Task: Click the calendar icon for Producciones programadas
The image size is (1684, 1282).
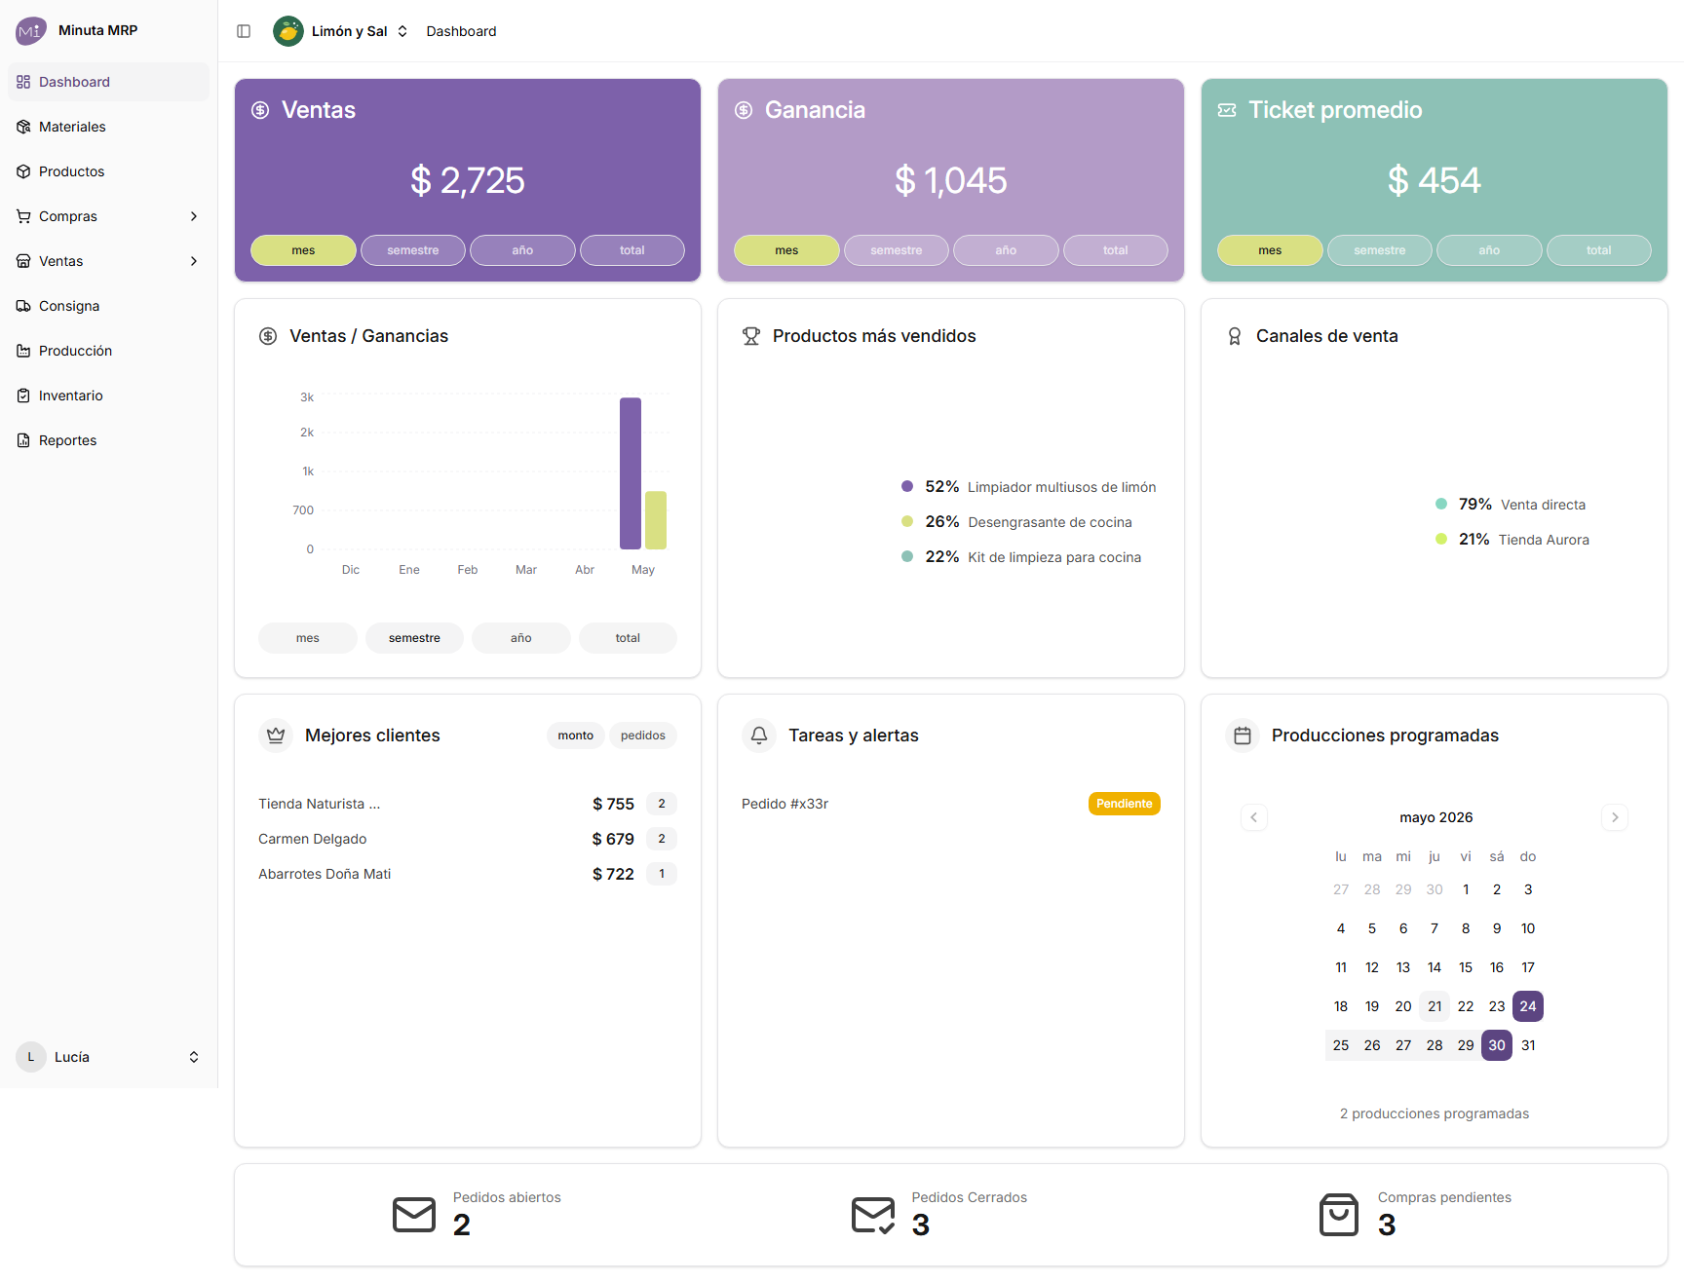Action: point(1243,735)
